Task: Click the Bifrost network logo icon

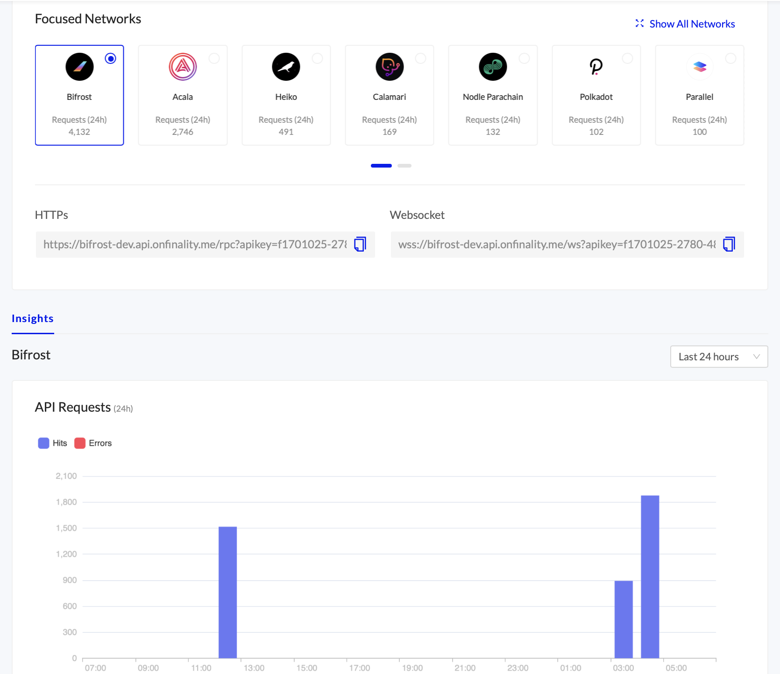Action: 79,67
